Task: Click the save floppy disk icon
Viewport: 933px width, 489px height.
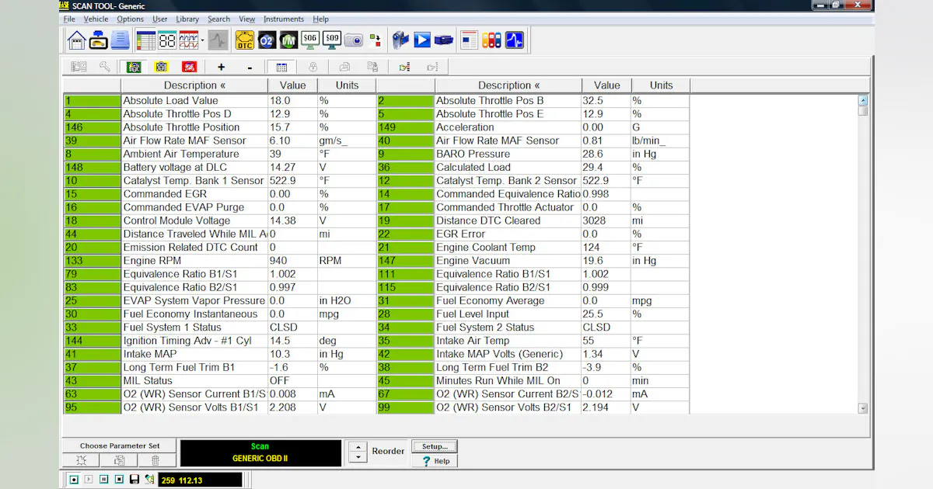Action: coord(134,480)
